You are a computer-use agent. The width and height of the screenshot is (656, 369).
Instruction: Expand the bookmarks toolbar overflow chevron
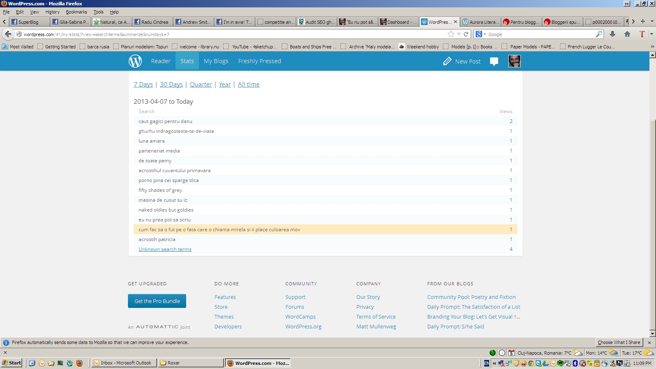click(x=652, y=47)
